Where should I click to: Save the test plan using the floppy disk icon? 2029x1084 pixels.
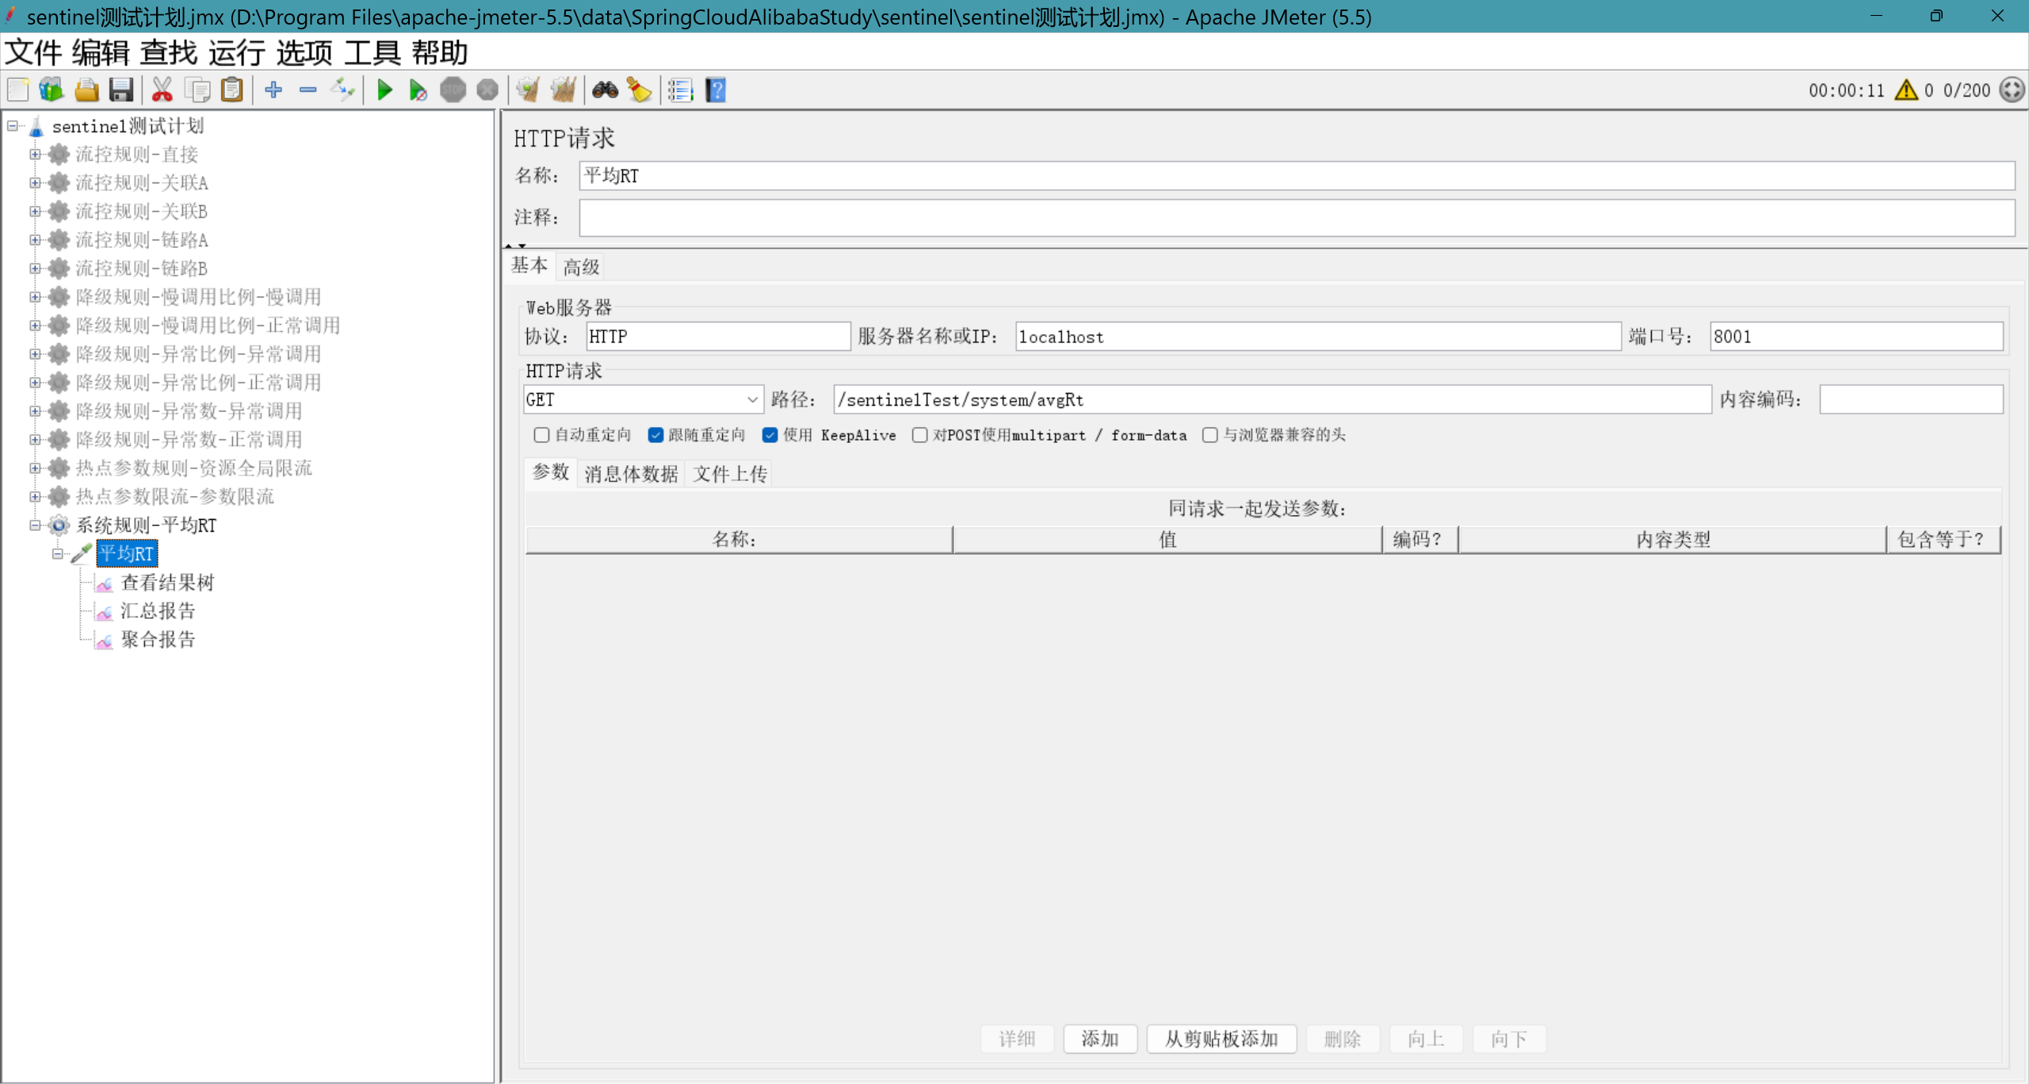coord(120,90)
